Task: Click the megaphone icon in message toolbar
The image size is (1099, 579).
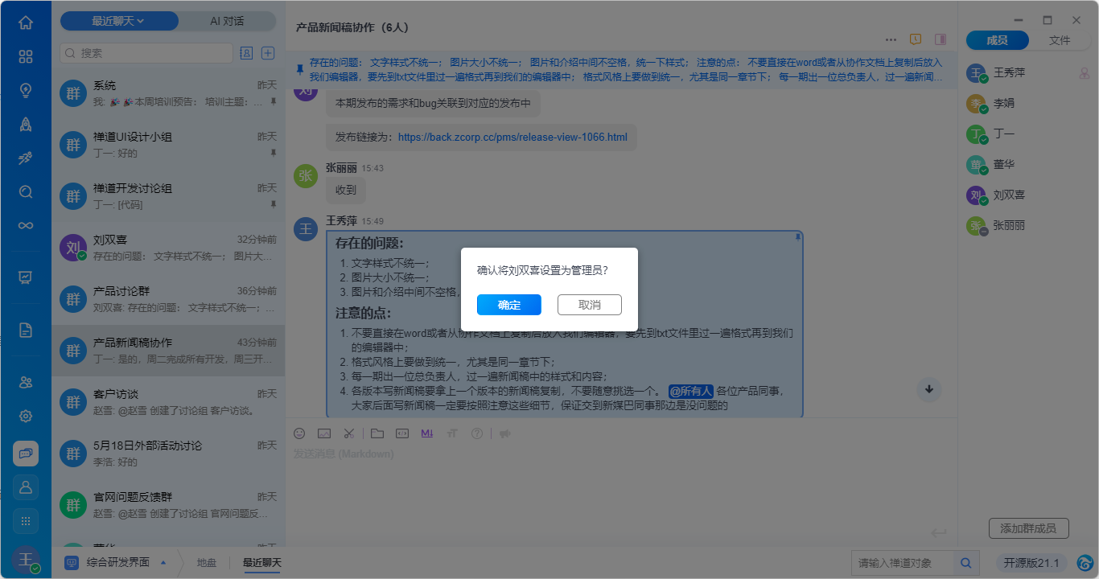Action: click(504, 433)
